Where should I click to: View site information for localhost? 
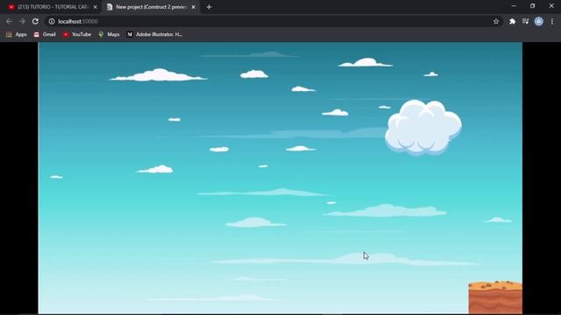pos(52,21)
